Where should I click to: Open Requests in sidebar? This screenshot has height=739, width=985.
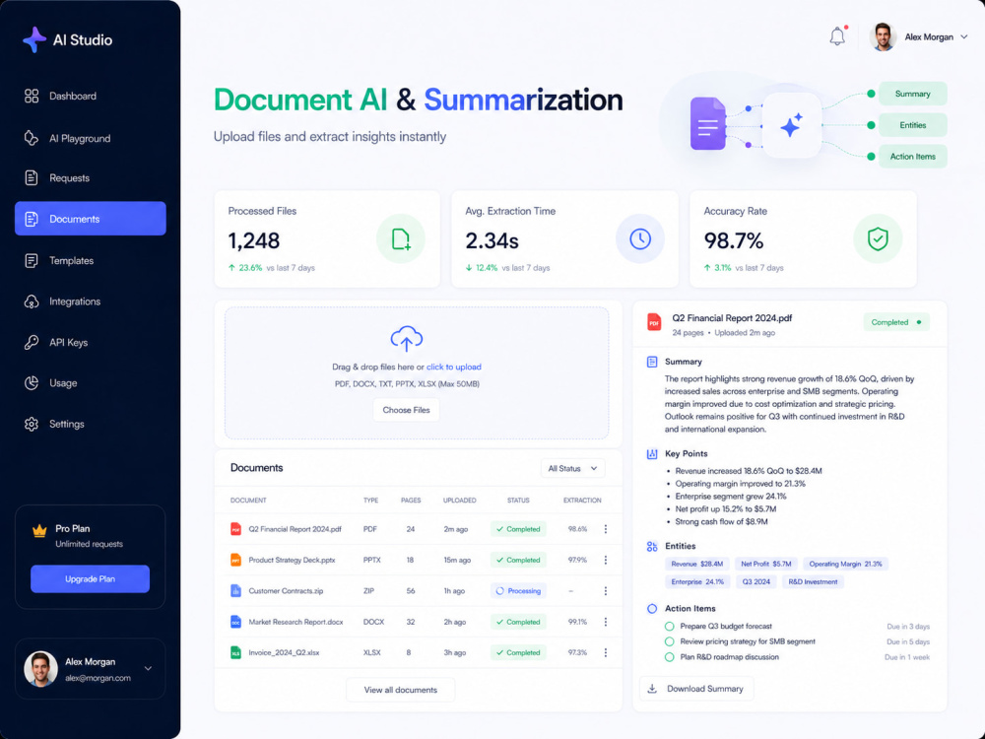tap(91, 177)
